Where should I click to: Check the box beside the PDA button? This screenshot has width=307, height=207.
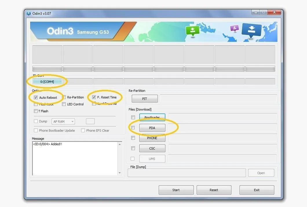coord(133,128)
